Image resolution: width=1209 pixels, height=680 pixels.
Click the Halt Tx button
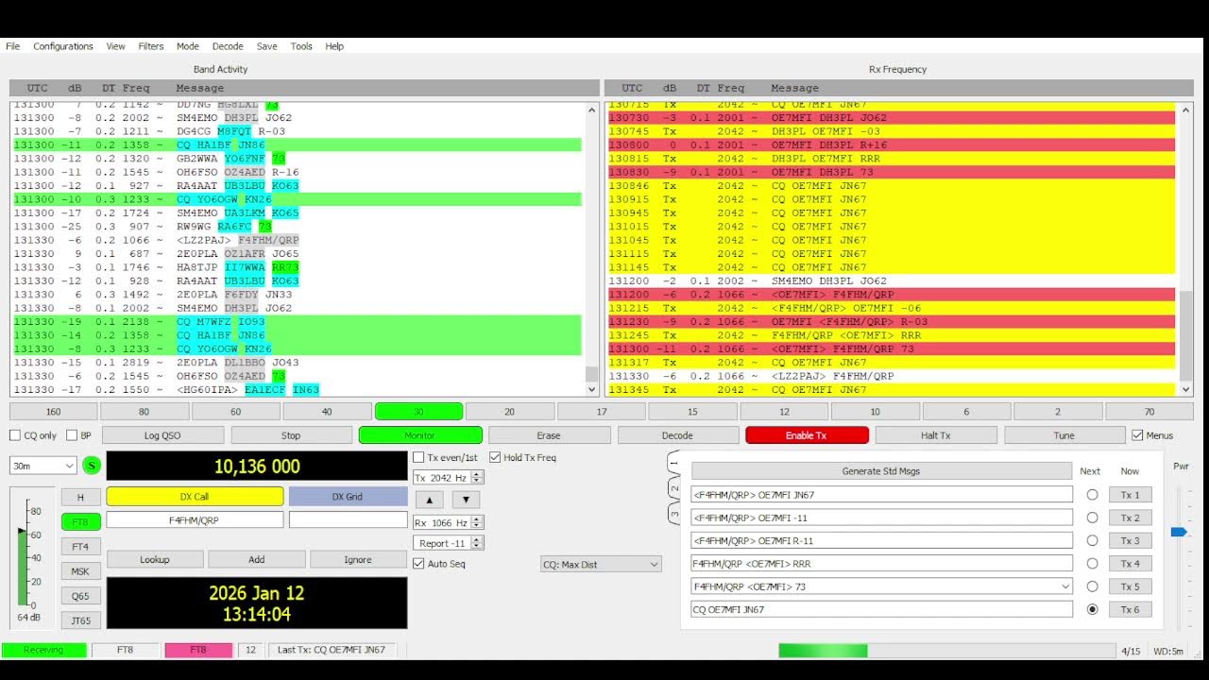(x=935, y=435)
